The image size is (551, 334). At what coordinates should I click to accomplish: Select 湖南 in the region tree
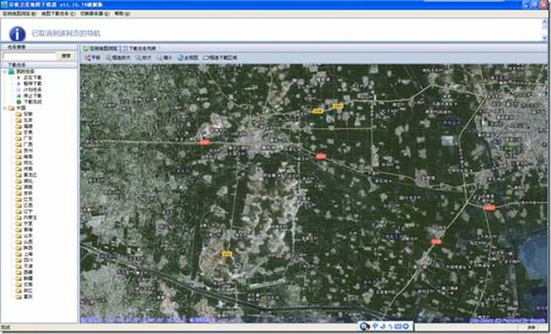(x=25, y=187)
